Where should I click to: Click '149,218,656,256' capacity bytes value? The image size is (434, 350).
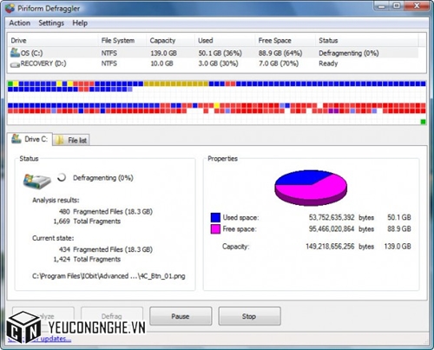click(x=330, y=247)
